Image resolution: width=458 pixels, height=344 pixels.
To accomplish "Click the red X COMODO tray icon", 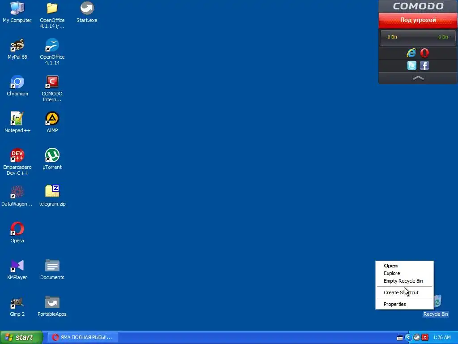I will [425, 338].
